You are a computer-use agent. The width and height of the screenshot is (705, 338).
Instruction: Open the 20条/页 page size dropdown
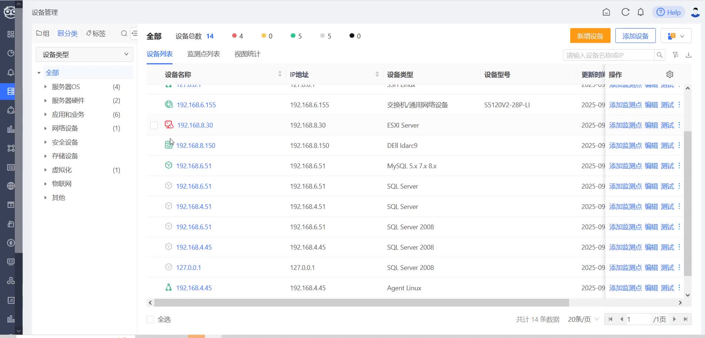(x=583, y=320)
